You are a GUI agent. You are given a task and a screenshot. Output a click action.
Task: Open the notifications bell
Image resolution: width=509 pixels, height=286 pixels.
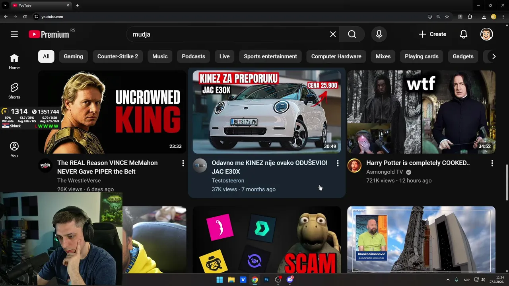[464, 34]
